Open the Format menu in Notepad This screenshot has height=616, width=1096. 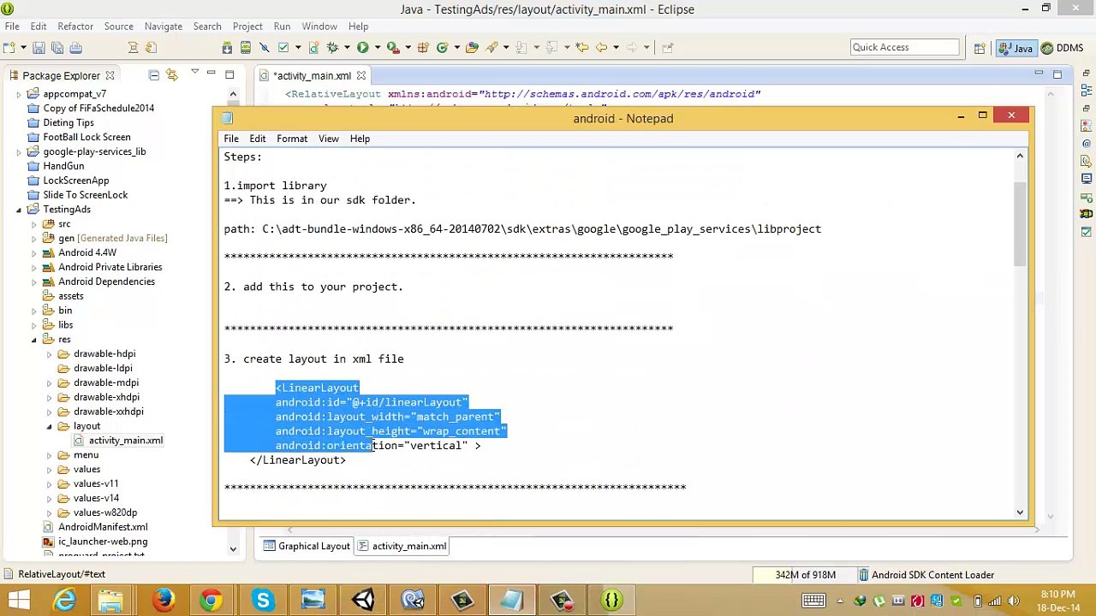[x=291, y=139]
